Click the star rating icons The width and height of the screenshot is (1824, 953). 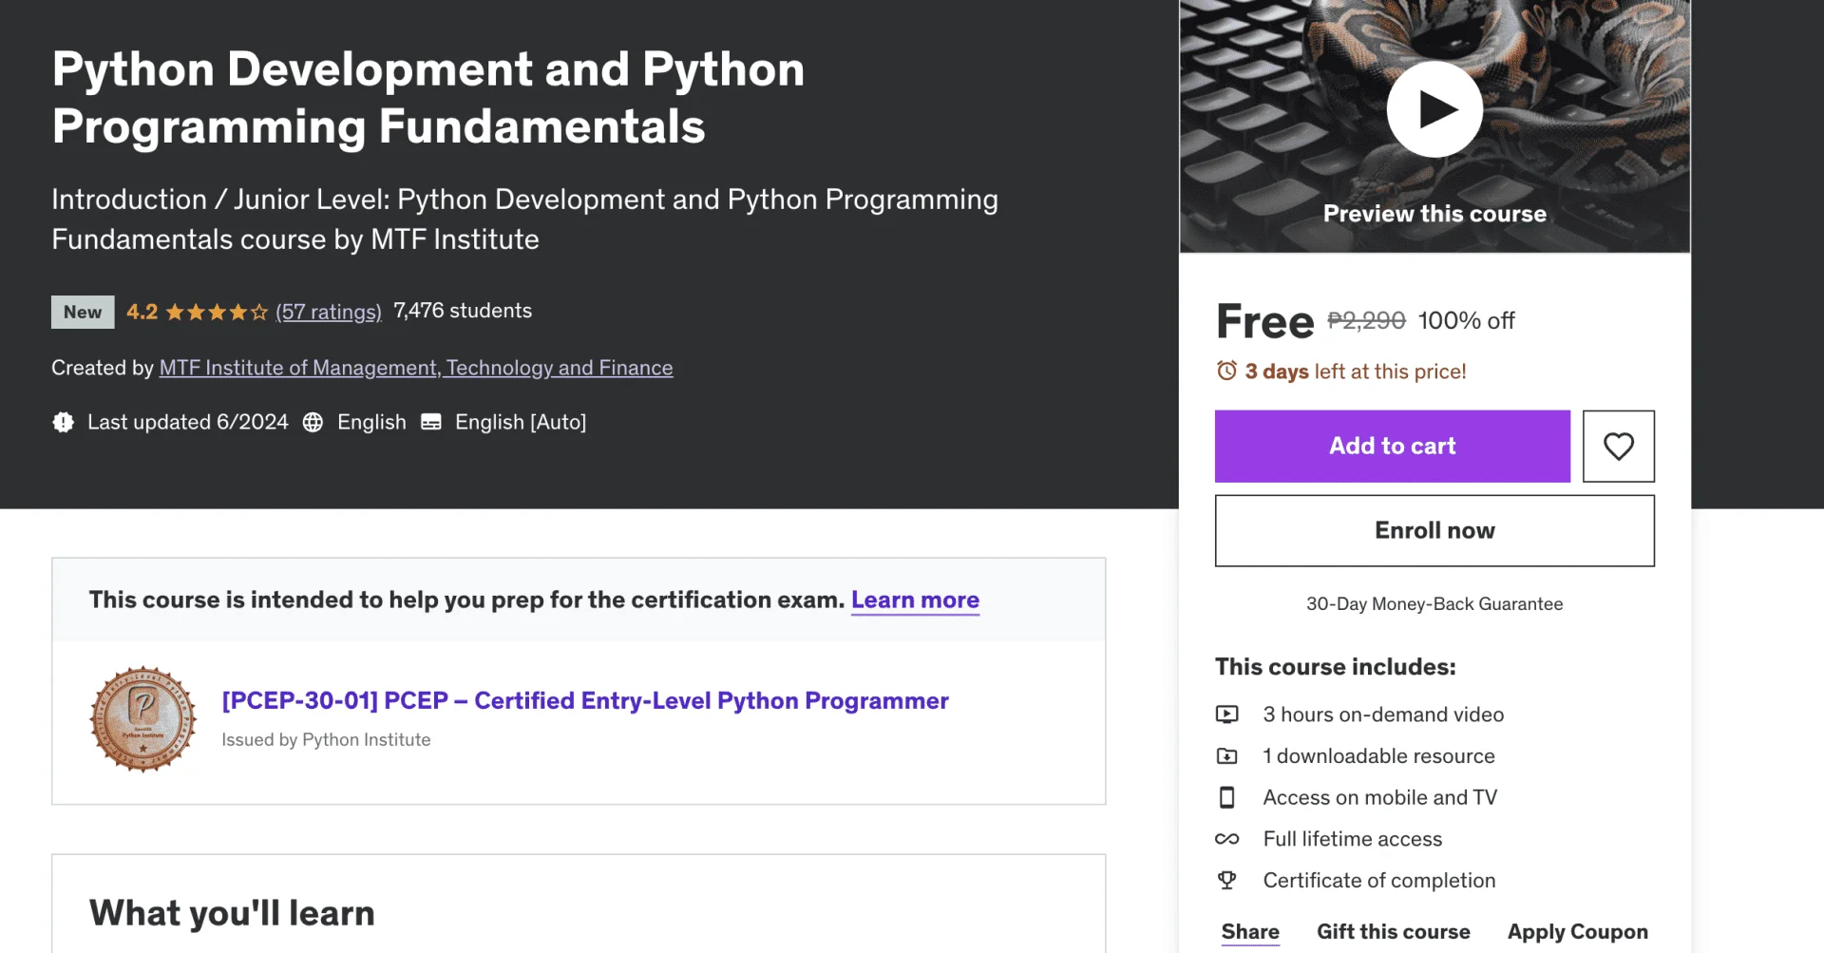click(x=217, y=312)
